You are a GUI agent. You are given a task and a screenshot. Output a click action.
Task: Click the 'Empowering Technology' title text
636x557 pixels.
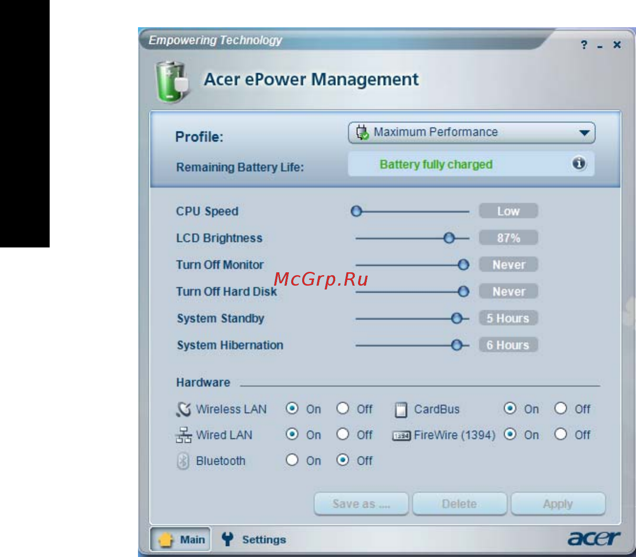coord(215,41)
